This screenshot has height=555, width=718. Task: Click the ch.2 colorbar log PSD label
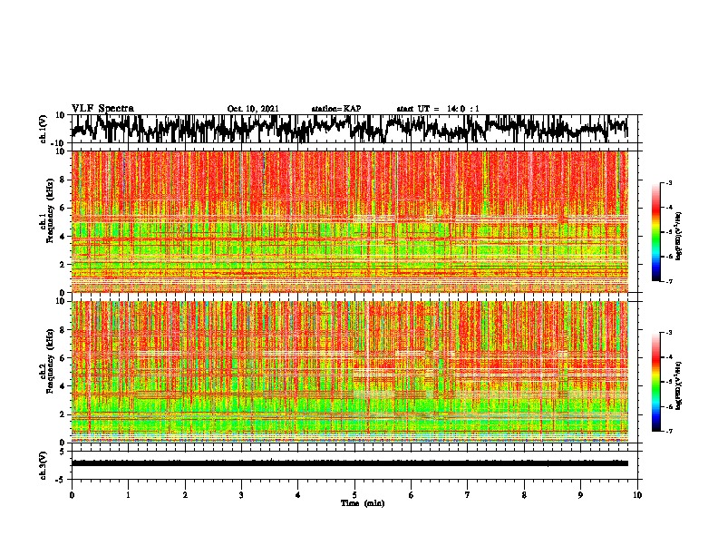[679, 385]
